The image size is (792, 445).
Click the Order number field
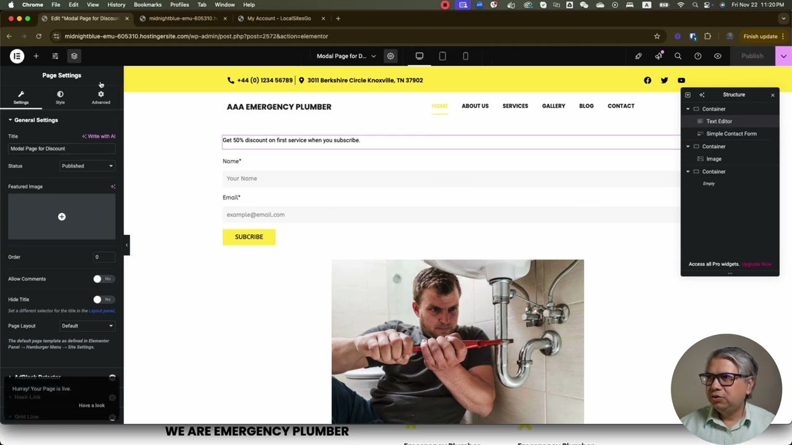click(x=104, y=257)
